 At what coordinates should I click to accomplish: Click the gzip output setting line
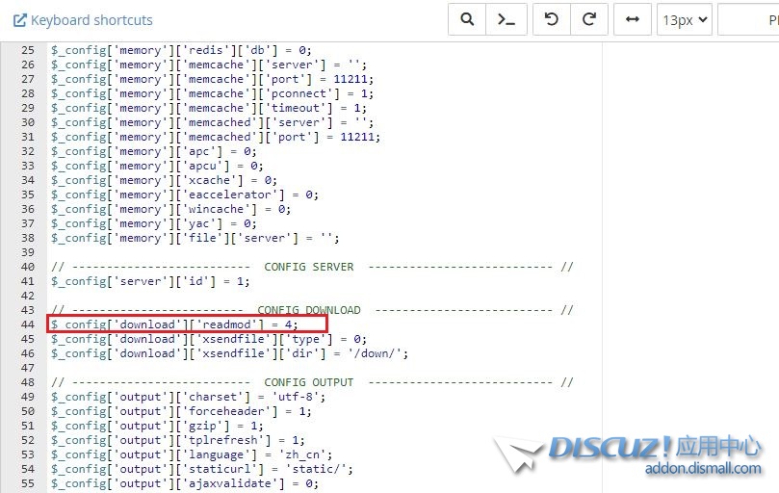[x=156, y=426]
